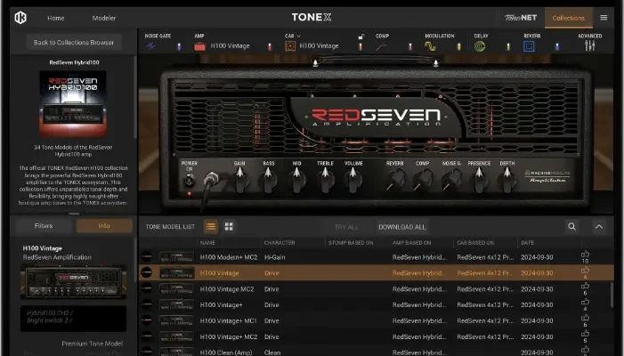Toggle the amp Power On switch

click(x=189, y=181)
